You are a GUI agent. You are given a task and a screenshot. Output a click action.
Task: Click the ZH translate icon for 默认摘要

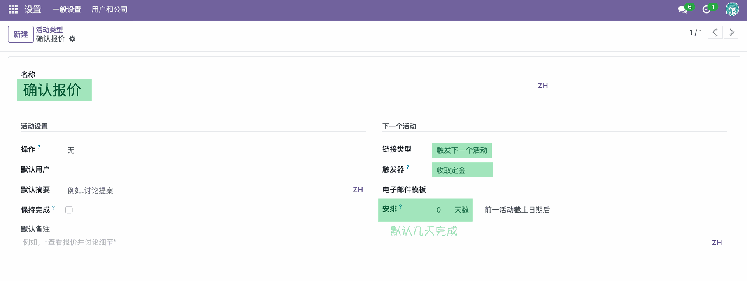pyautogui.click(x=358, y=190)
